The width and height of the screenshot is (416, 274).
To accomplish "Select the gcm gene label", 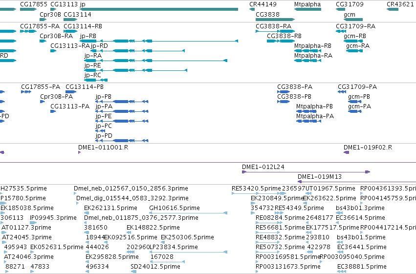I will [350, 15].
